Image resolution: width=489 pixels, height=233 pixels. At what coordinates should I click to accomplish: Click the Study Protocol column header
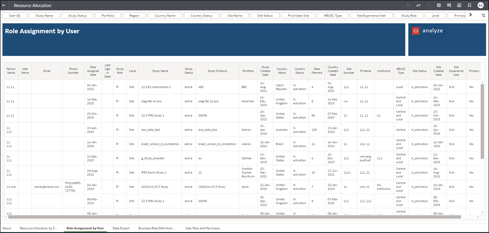pos(217,71)
